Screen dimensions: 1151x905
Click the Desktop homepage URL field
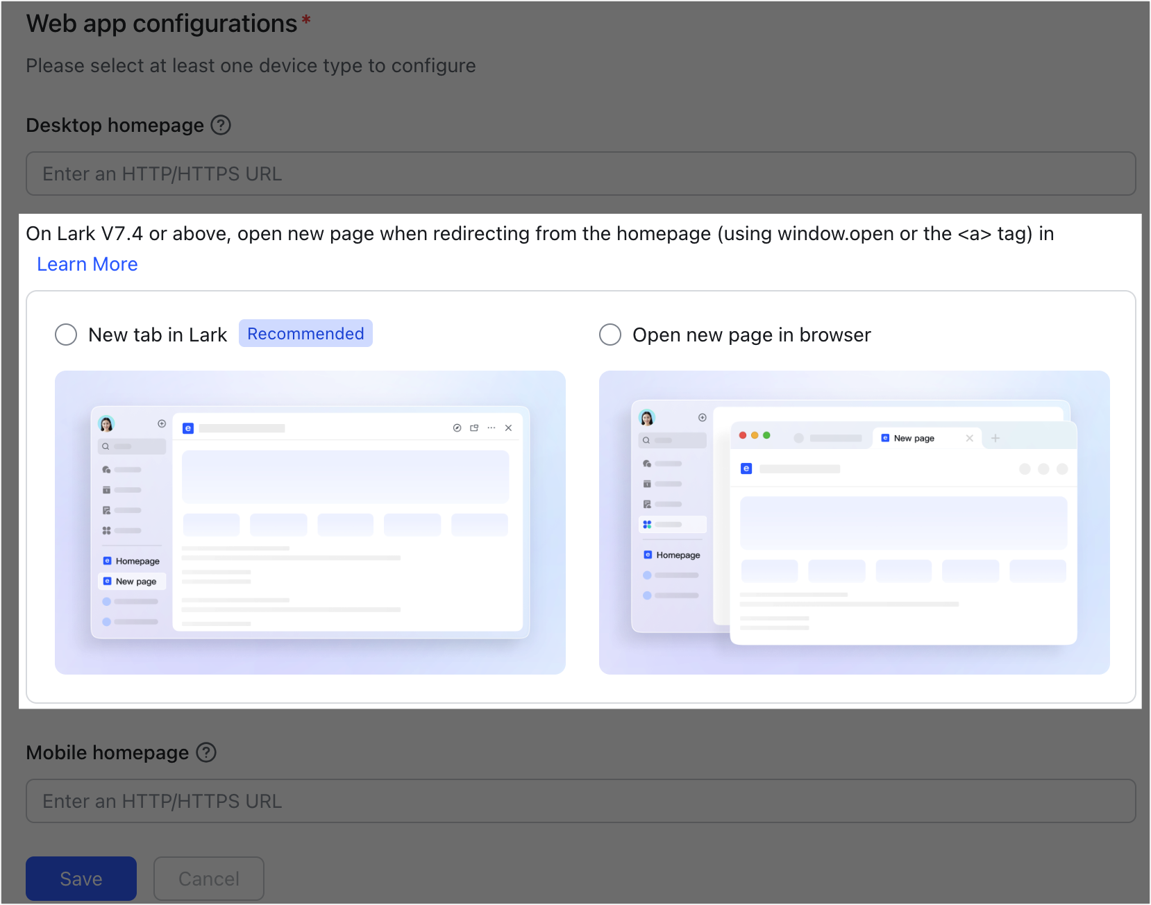pyautogui.click(x=580, y=174)
